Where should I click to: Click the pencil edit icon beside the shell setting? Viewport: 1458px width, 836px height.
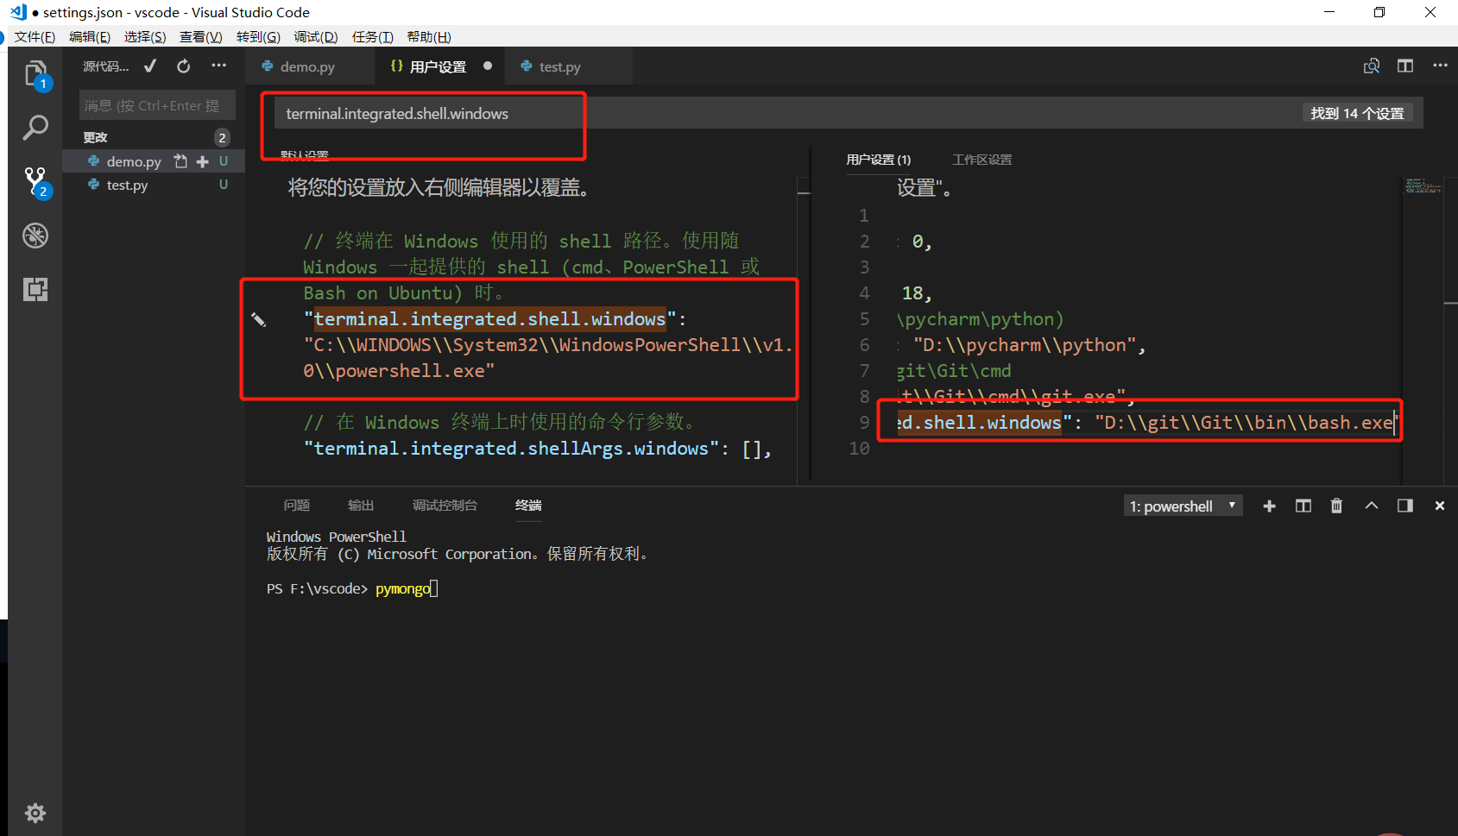258,320
